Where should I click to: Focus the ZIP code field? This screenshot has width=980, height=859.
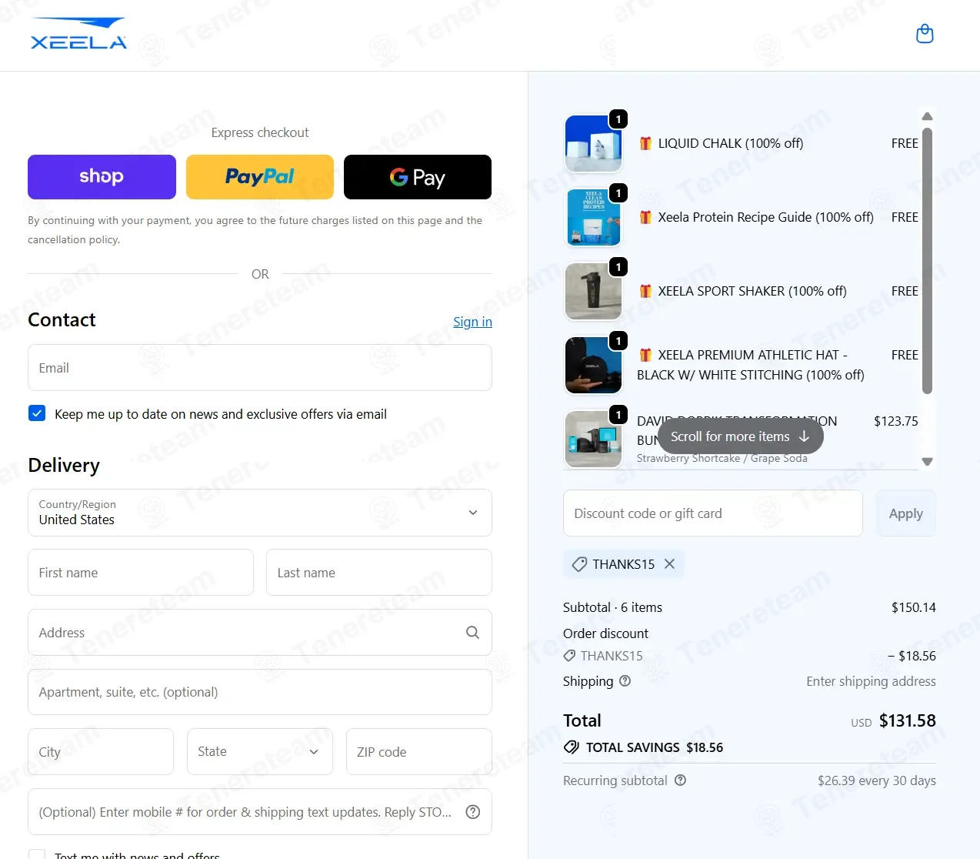coord(419,751)
